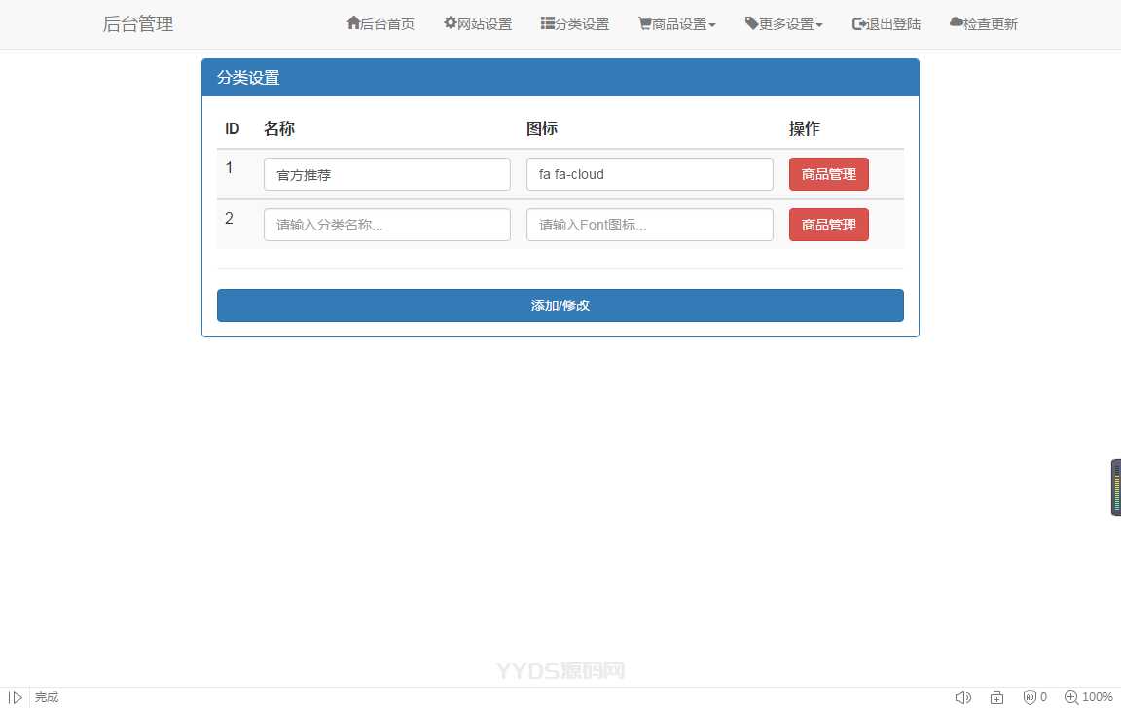This screenshot has height=708, width=1121.
Task: Expand the 商品设置 dropdown menu
Action: (677, 24)
